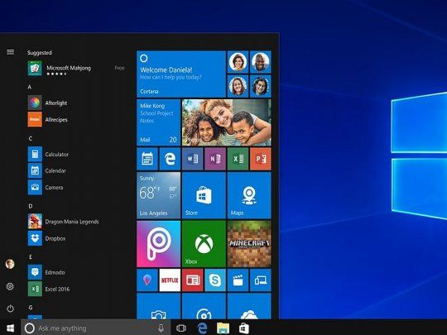The height and width of the screenshot is (335, 447).
Task: Open Task View on the taskbar
Action: coord(181,328)
